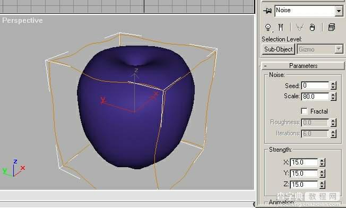Click the Roughness value field
Viewport: 346px width, 208px height.
coord(315,123)
